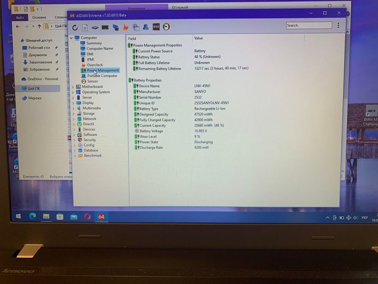Open the Файл tab in File Explorer
This screenshot has width=378, height=284.
coord(20,17)
